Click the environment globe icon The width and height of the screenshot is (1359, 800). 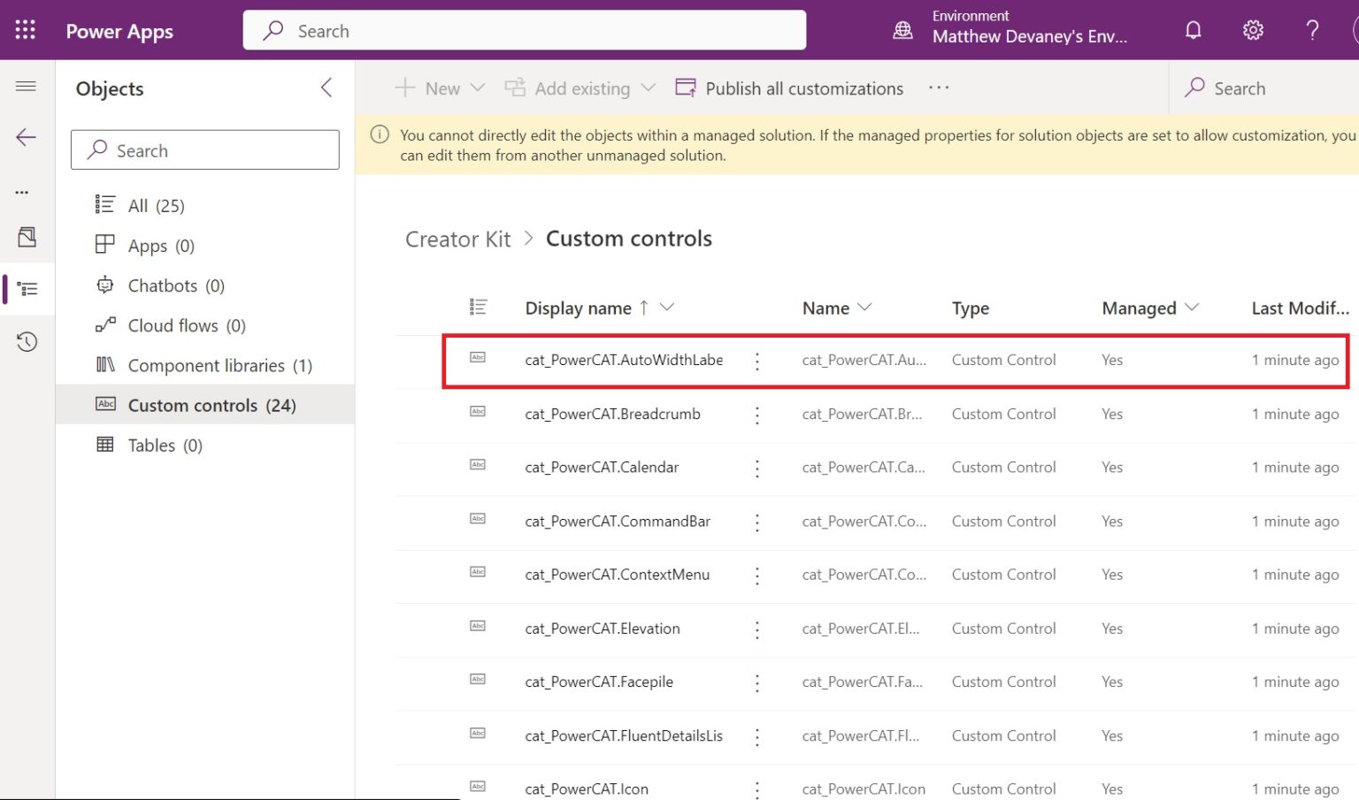tap(902, 29)
